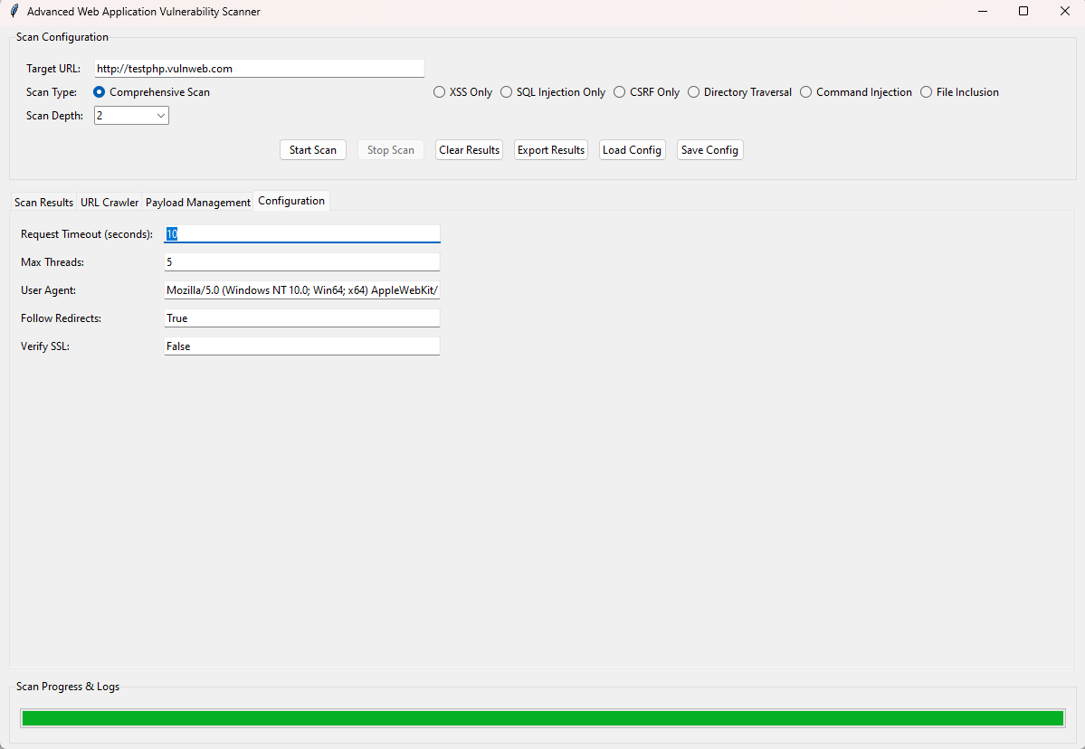1085x749 pixels.
Task: Click the green scan progress bar
Action: (x=542, y=718)
